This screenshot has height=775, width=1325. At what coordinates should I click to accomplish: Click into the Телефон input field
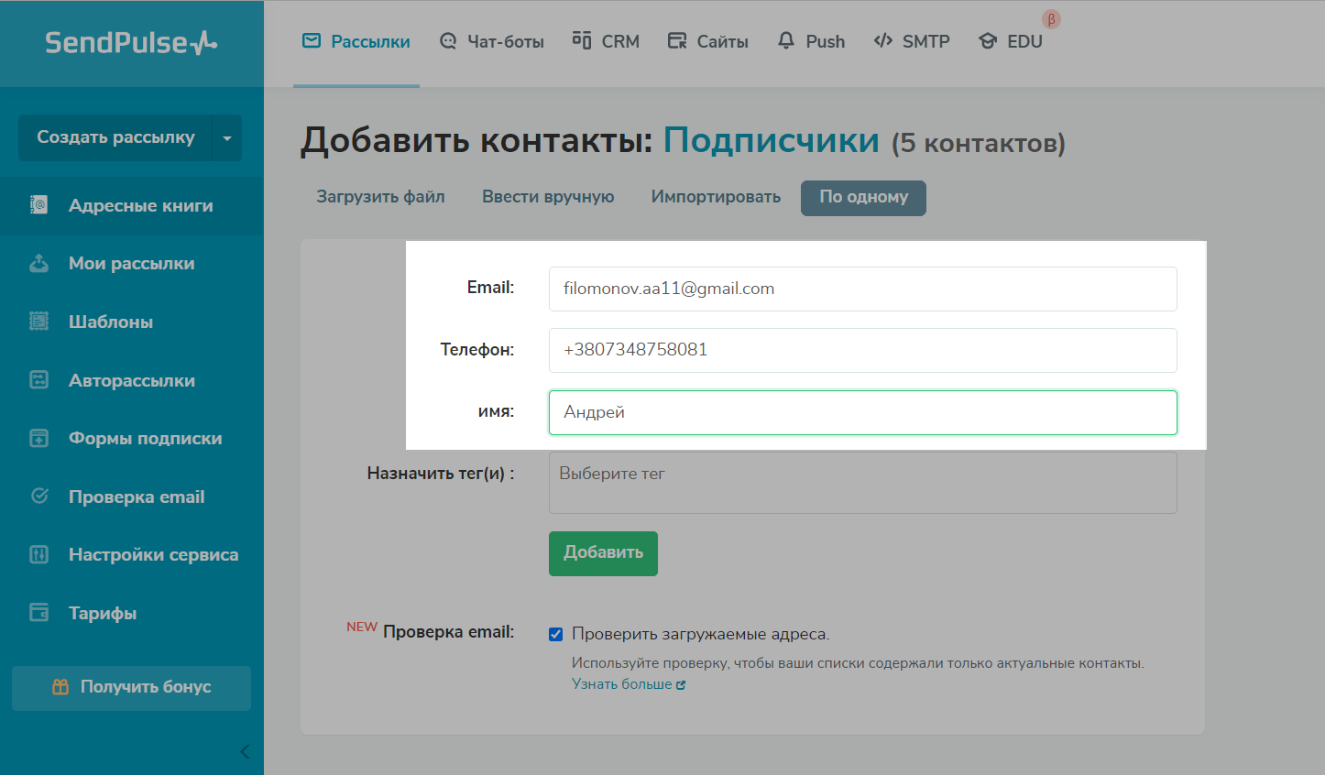pos(862,350)
